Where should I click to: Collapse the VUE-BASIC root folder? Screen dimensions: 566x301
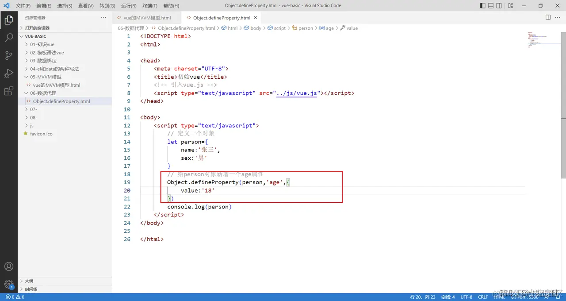(65, 36)
